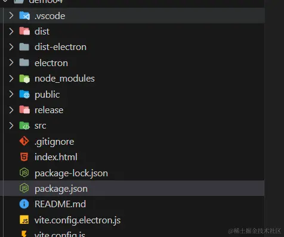The height and width of the screenshot is (237, 284).
Task: Click the src code folder icon
Action: (x=24, y=126)
